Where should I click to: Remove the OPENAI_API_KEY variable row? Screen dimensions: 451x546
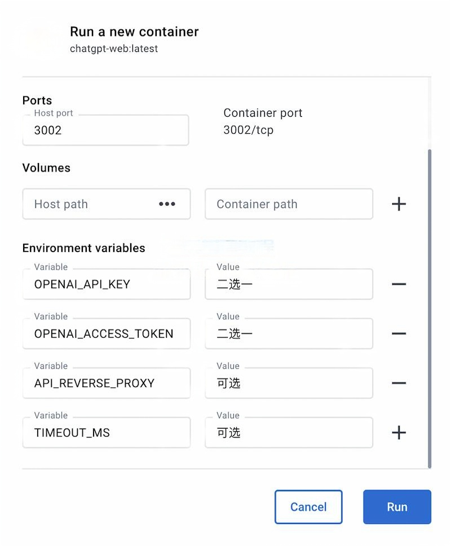pos(399,284)
